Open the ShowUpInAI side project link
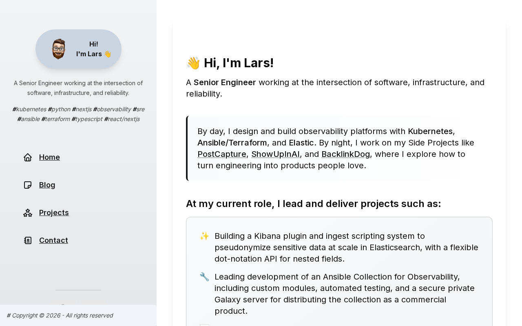Image resolution: width=522 pixels, height=326 pixels. click(275, 154)
